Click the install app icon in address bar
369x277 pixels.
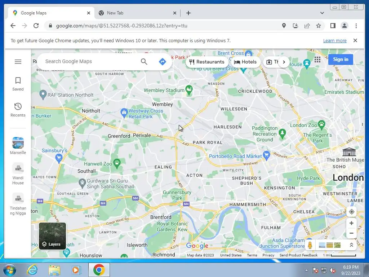click(x=295, y=26)
